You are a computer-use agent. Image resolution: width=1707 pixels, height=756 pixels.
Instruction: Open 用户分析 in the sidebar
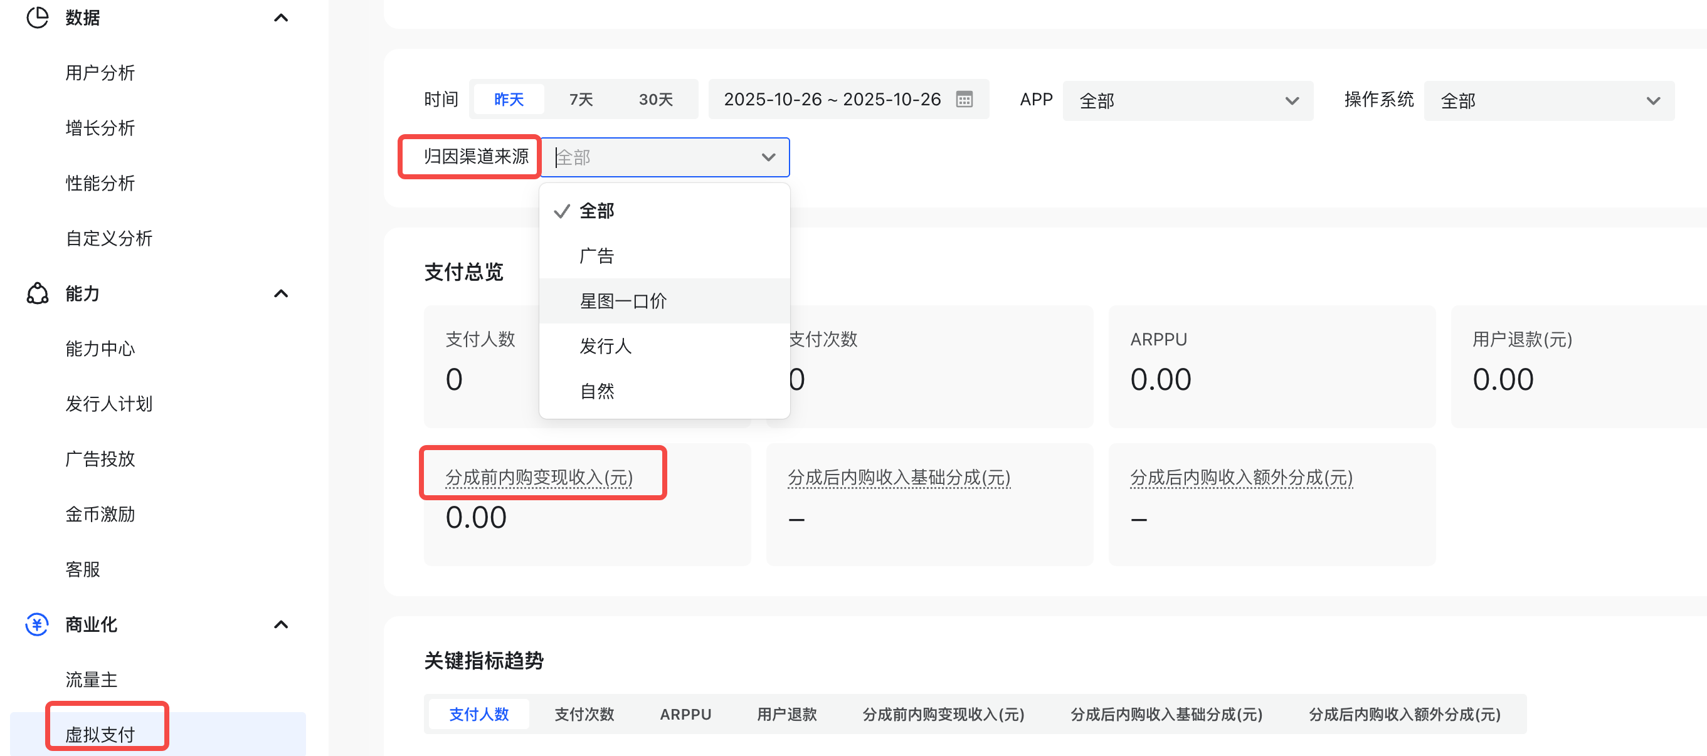[x=100, y=73]
